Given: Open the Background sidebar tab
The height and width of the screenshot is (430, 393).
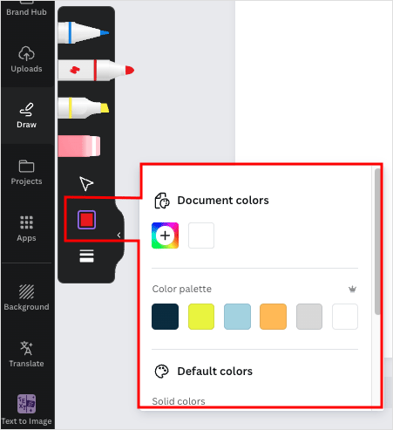Looking at the screenshot, I should [x=26, y=297].
